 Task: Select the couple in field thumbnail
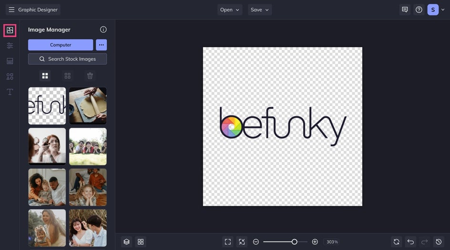pos(88,228)
